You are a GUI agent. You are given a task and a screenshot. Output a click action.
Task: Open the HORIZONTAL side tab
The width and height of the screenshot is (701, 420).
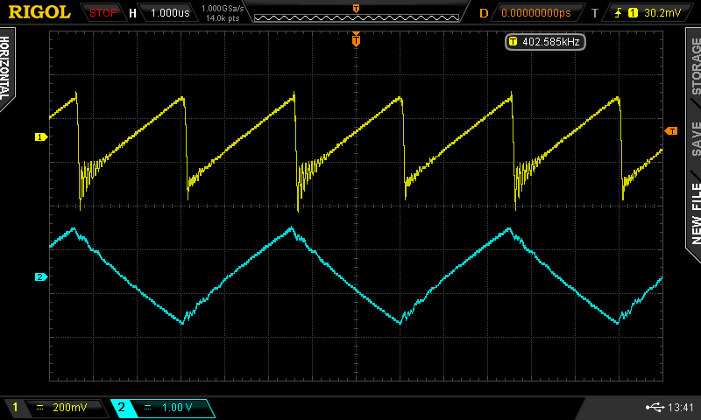pos(7,68)
